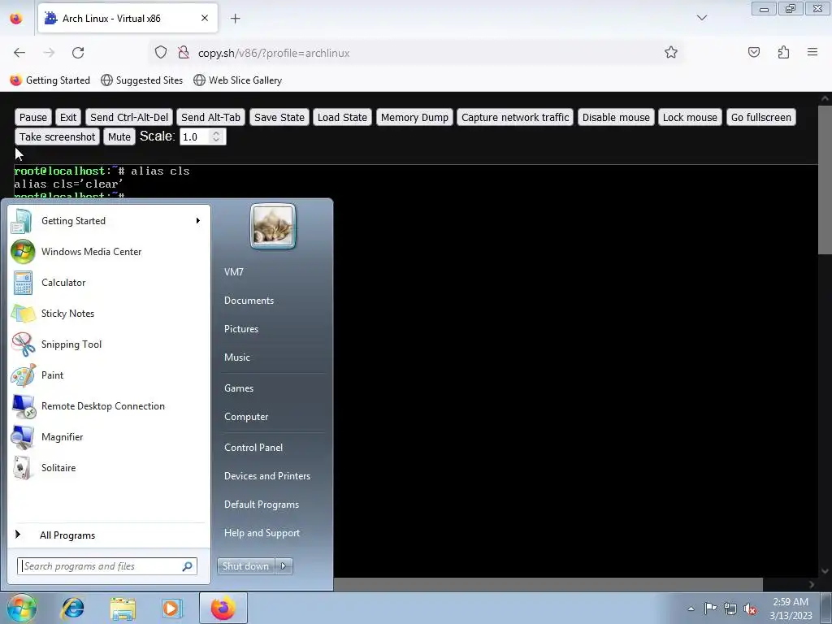Open Windows Explorer from taskbar

click(x=123, y=608)
